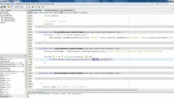Click the Shift Line Right icon
This screenshot has width=174, height=98.
[76, 13]
